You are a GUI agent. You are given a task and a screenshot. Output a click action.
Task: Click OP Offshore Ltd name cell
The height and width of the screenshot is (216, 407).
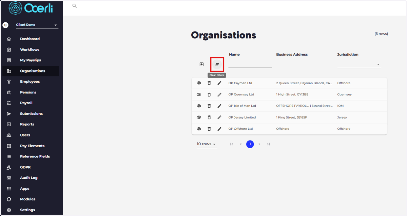click(x=240, y=129)
